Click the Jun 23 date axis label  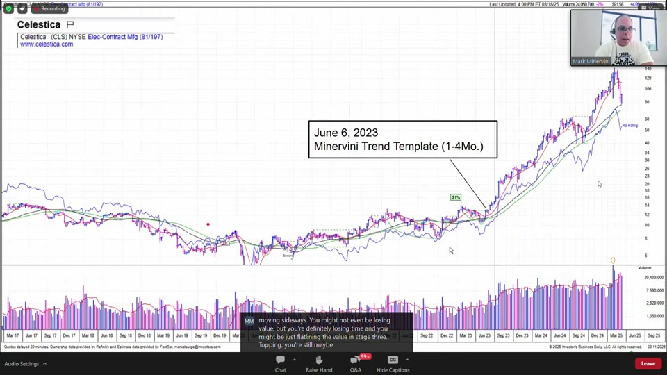(x=484, y=335)
